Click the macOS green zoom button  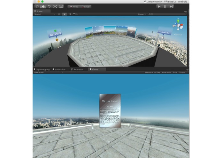[x=42, y=2]
